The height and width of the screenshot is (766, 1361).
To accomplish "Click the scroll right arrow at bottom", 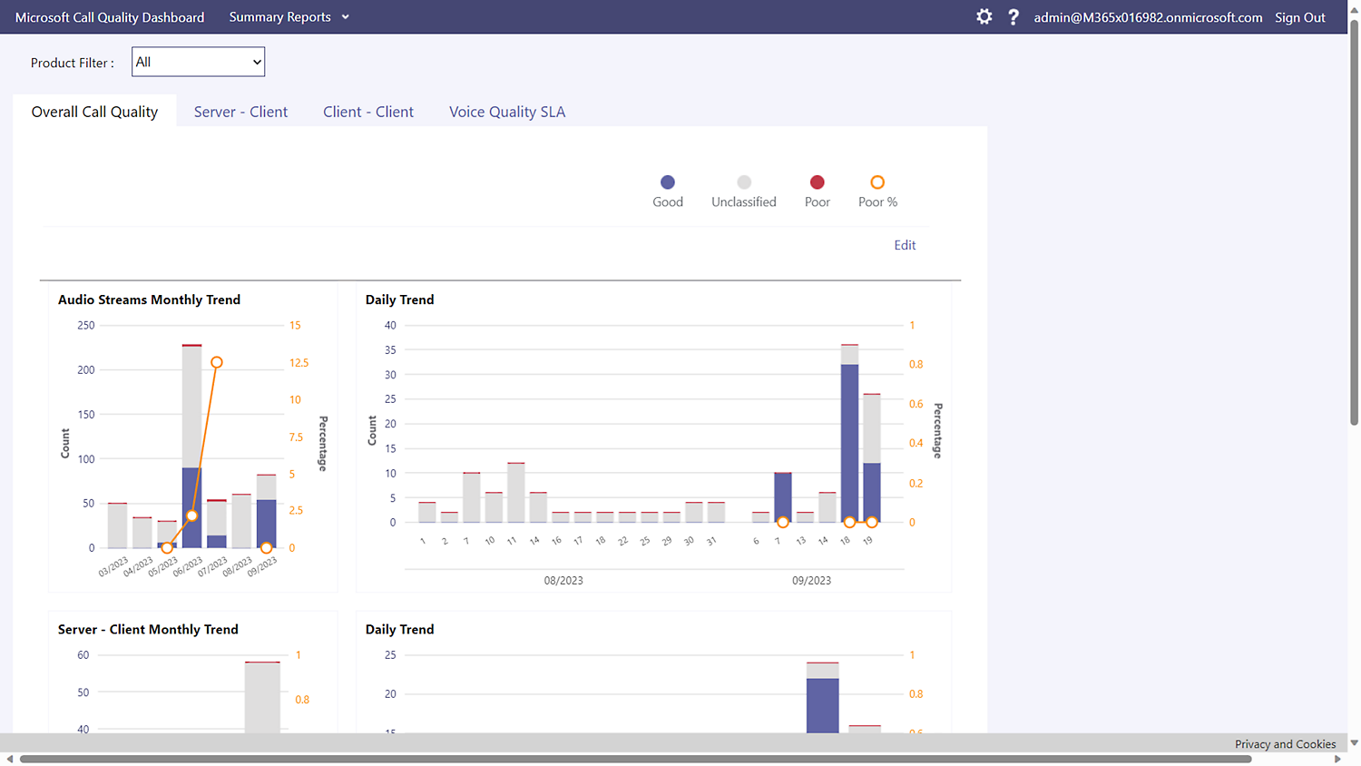I will (1337, 759).
